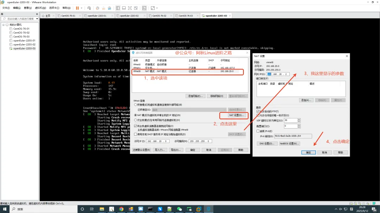
Task: Collapse the 我的计算机 tree node
Action: click(x=3, y=25)
